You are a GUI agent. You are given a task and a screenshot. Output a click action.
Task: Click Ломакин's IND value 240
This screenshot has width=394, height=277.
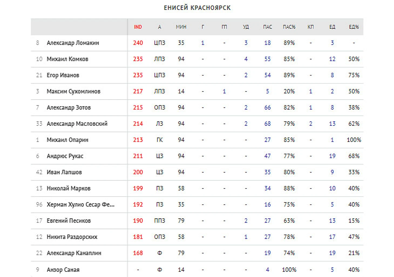[x=138, y=43]
